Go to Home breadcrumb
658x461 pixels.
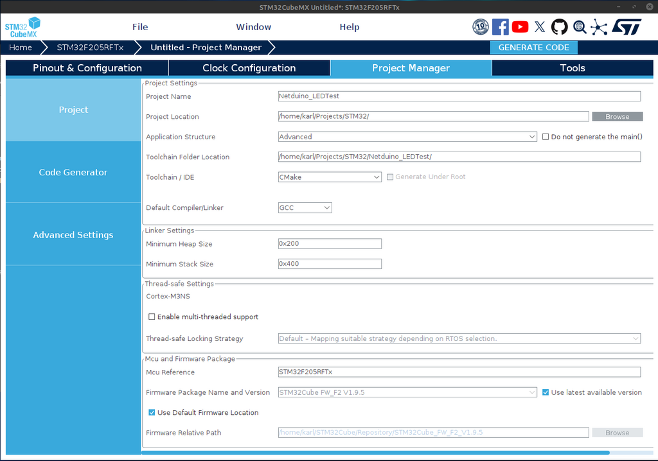pyautogui.click(x=21, y=48)
